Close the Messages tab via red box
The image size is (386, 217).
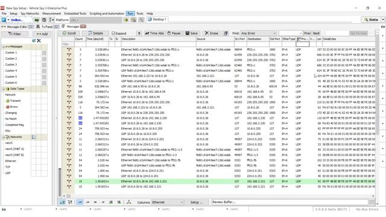click(83, 27)
